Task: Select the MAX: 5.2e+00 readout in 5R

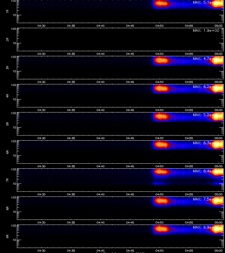Action: (x=206, y=115)
